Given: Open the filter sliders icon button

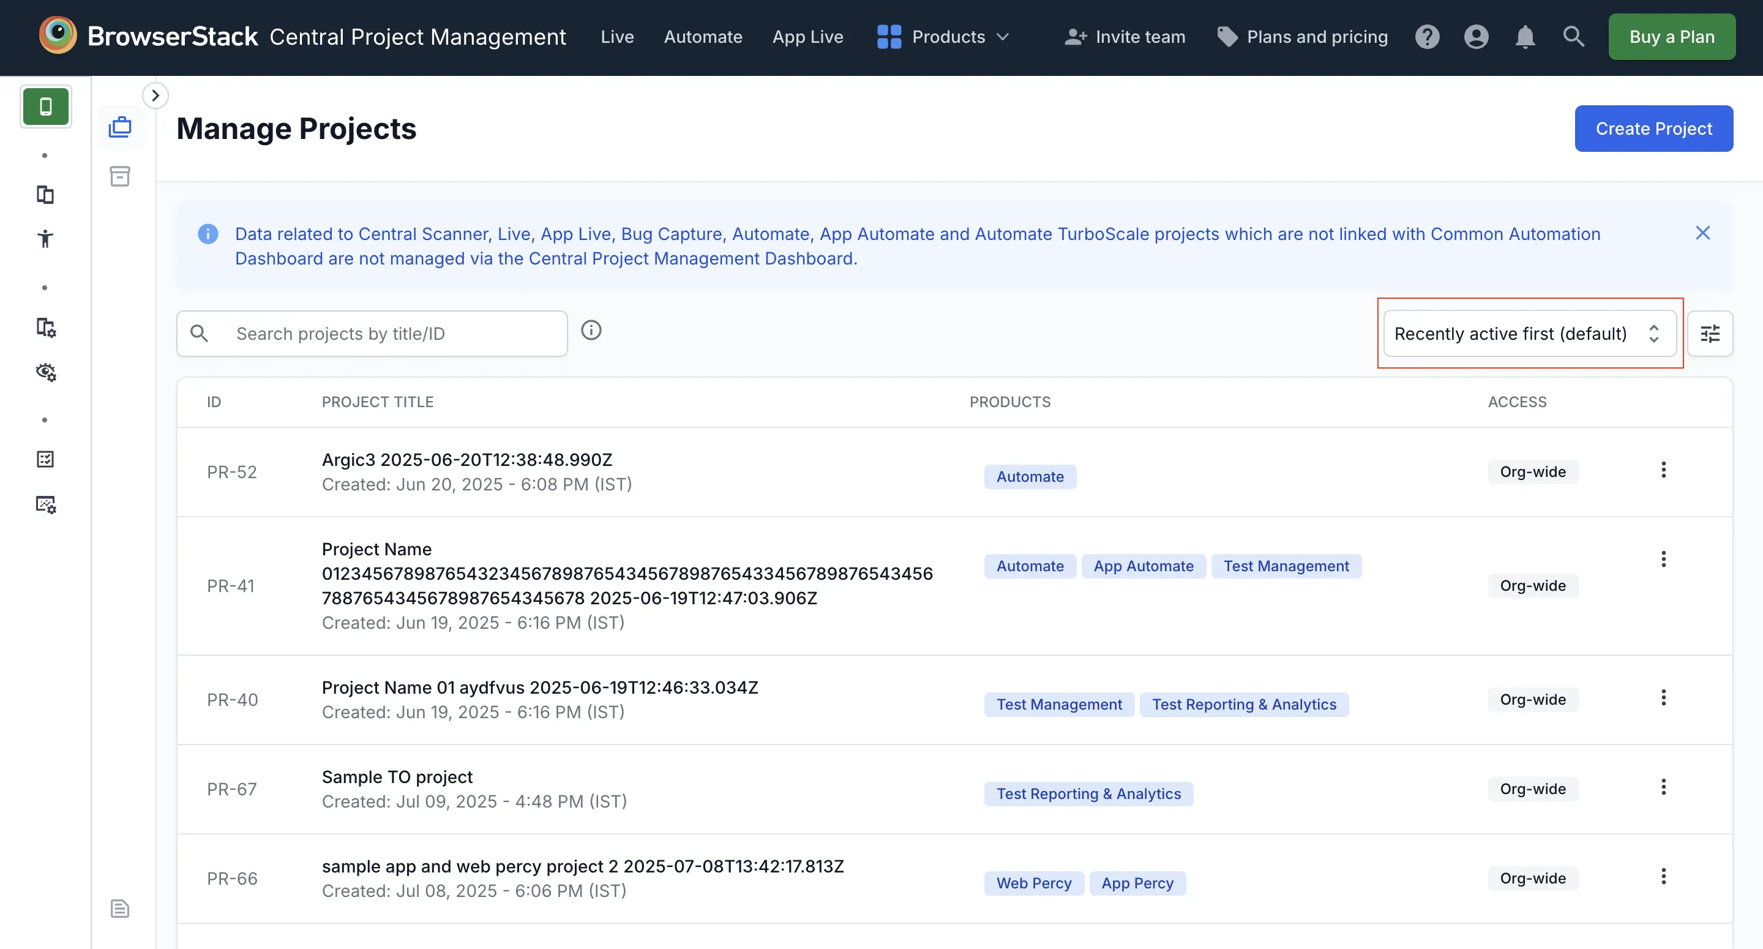Looking at the screenshot, I should (1710, 334).
